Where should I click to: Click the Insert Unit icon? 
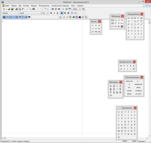click(56, 9)
